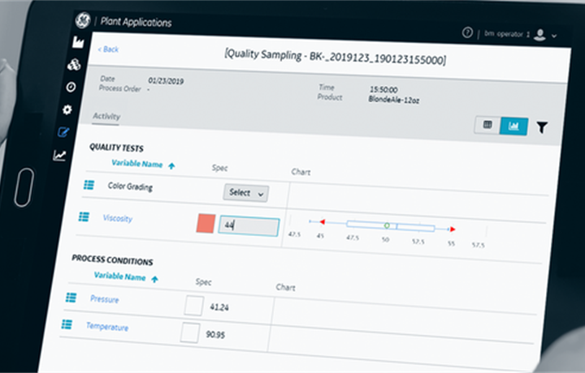Open the Pressure variable link

[105, 299]
